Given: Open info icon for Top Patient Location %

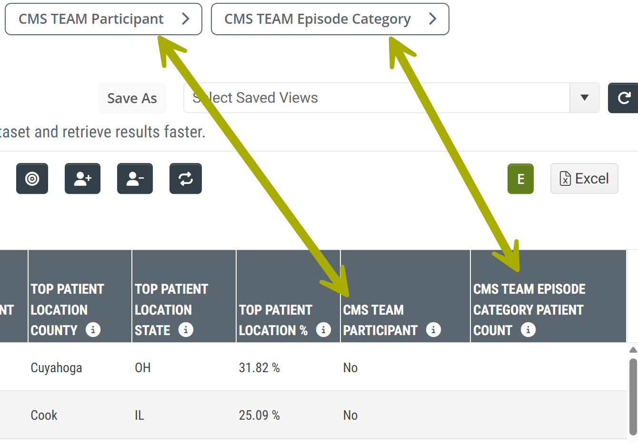Looking at the screenshot, I should coord(323,329).
